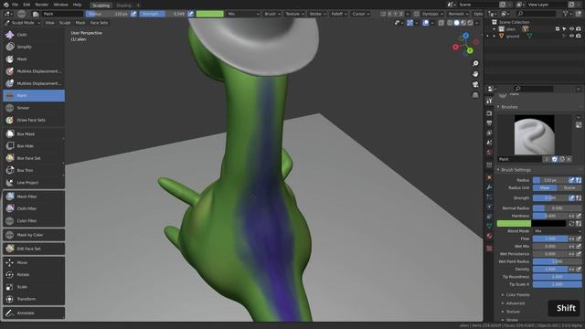Click the zoom view magnifier icon
585x329 pixels.
tap(475, 64)
